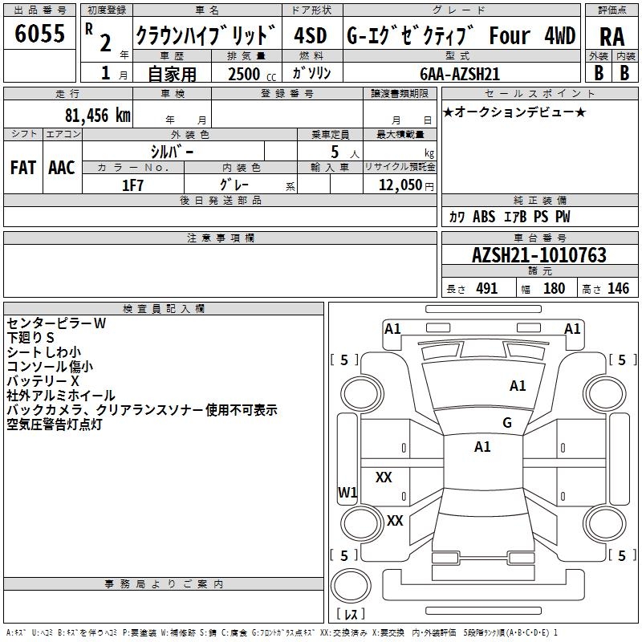642x642 pixels.
Task: Click the length value 491
Action: [487, 288]
